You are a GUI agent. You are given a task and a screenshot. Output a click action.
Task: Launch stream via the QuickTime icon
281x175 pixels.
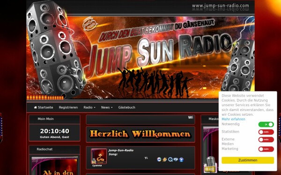tap(170, 159)
